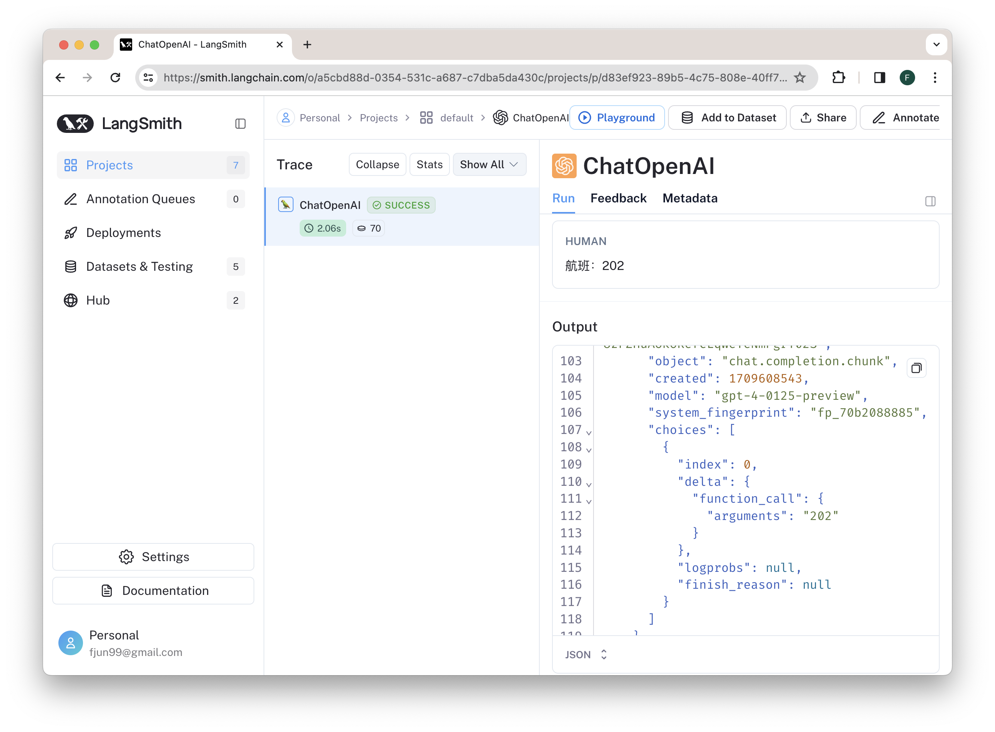Screen dimensions: 995x732
Task: Go to default project breadcrumb
Action: (456, 118)
